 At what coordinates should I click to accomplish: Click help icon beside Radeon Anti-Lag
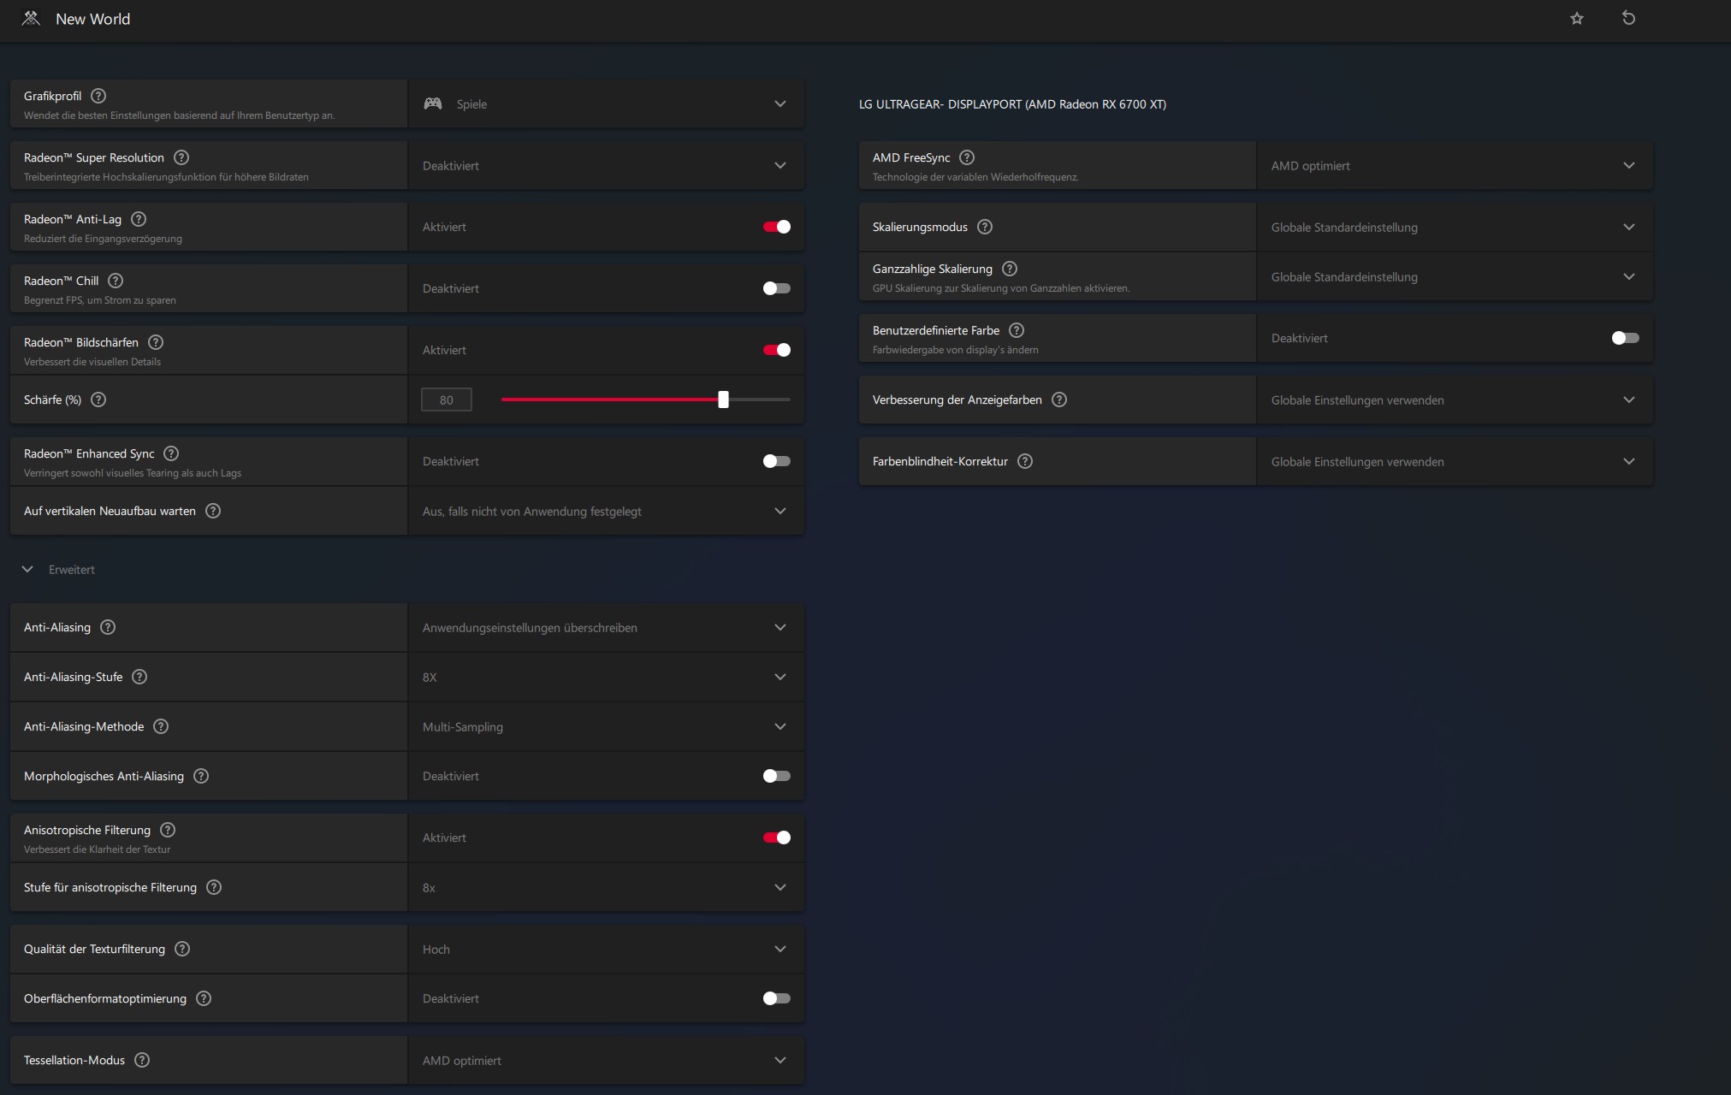pos(139,219)
